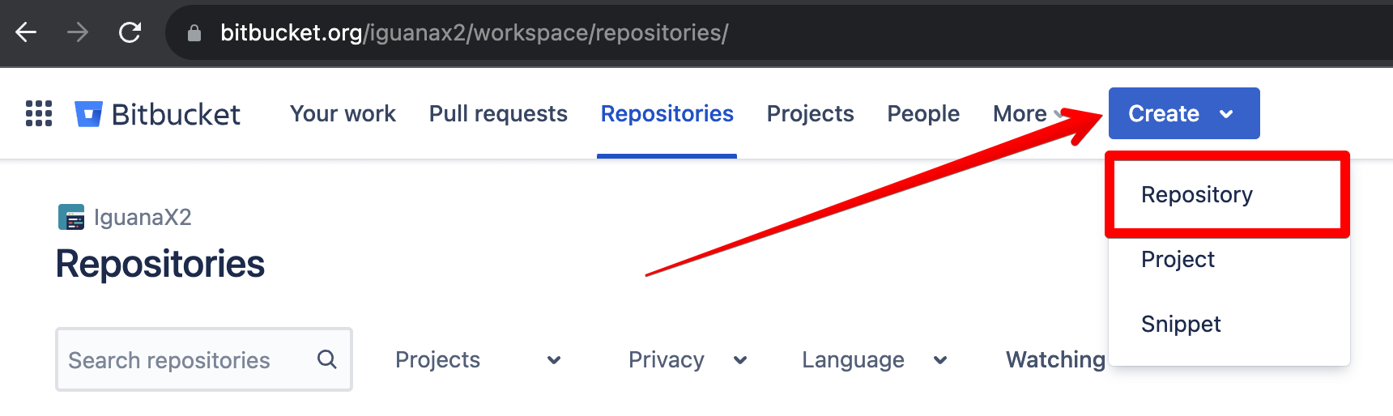The image size is (1393, 416).
Task: Click the IguanaX2 workspace avatar icon
Action: point(71,217)
